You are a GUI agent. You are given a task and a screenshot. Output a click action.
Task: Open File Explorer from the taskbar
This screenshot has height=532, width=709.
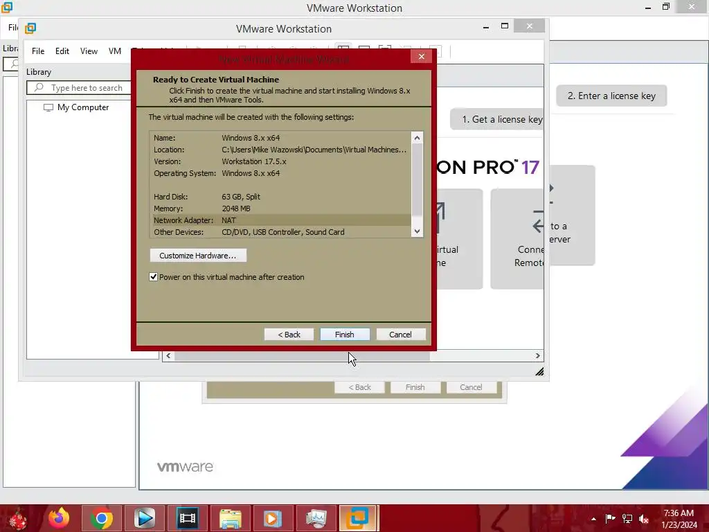pyautogui.click(x=230, y=518)
